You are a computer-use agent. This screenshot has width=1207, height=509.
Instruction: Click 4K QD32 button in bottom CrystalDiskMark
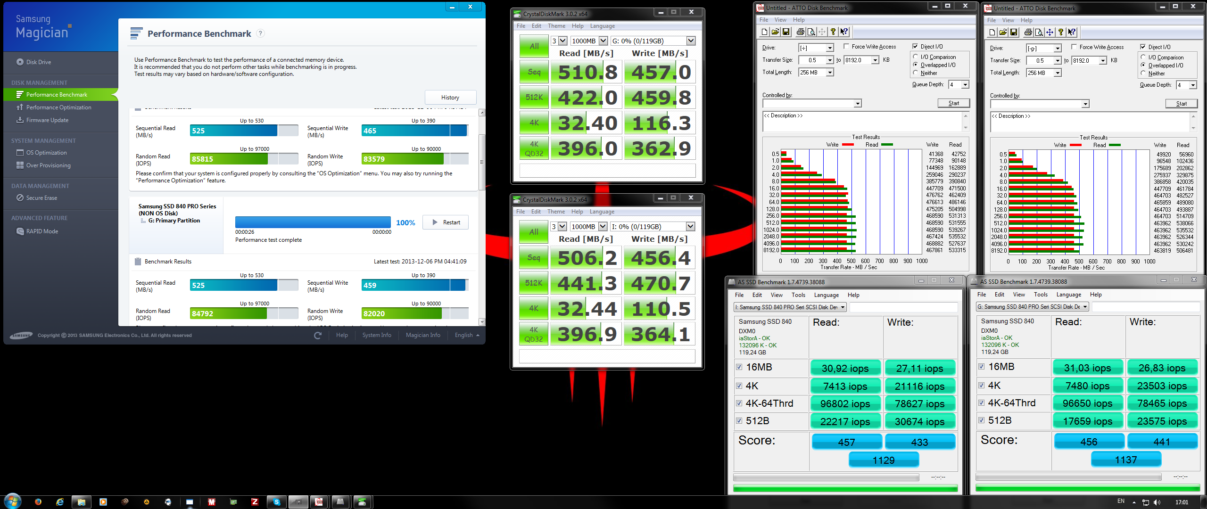[533, 334]
